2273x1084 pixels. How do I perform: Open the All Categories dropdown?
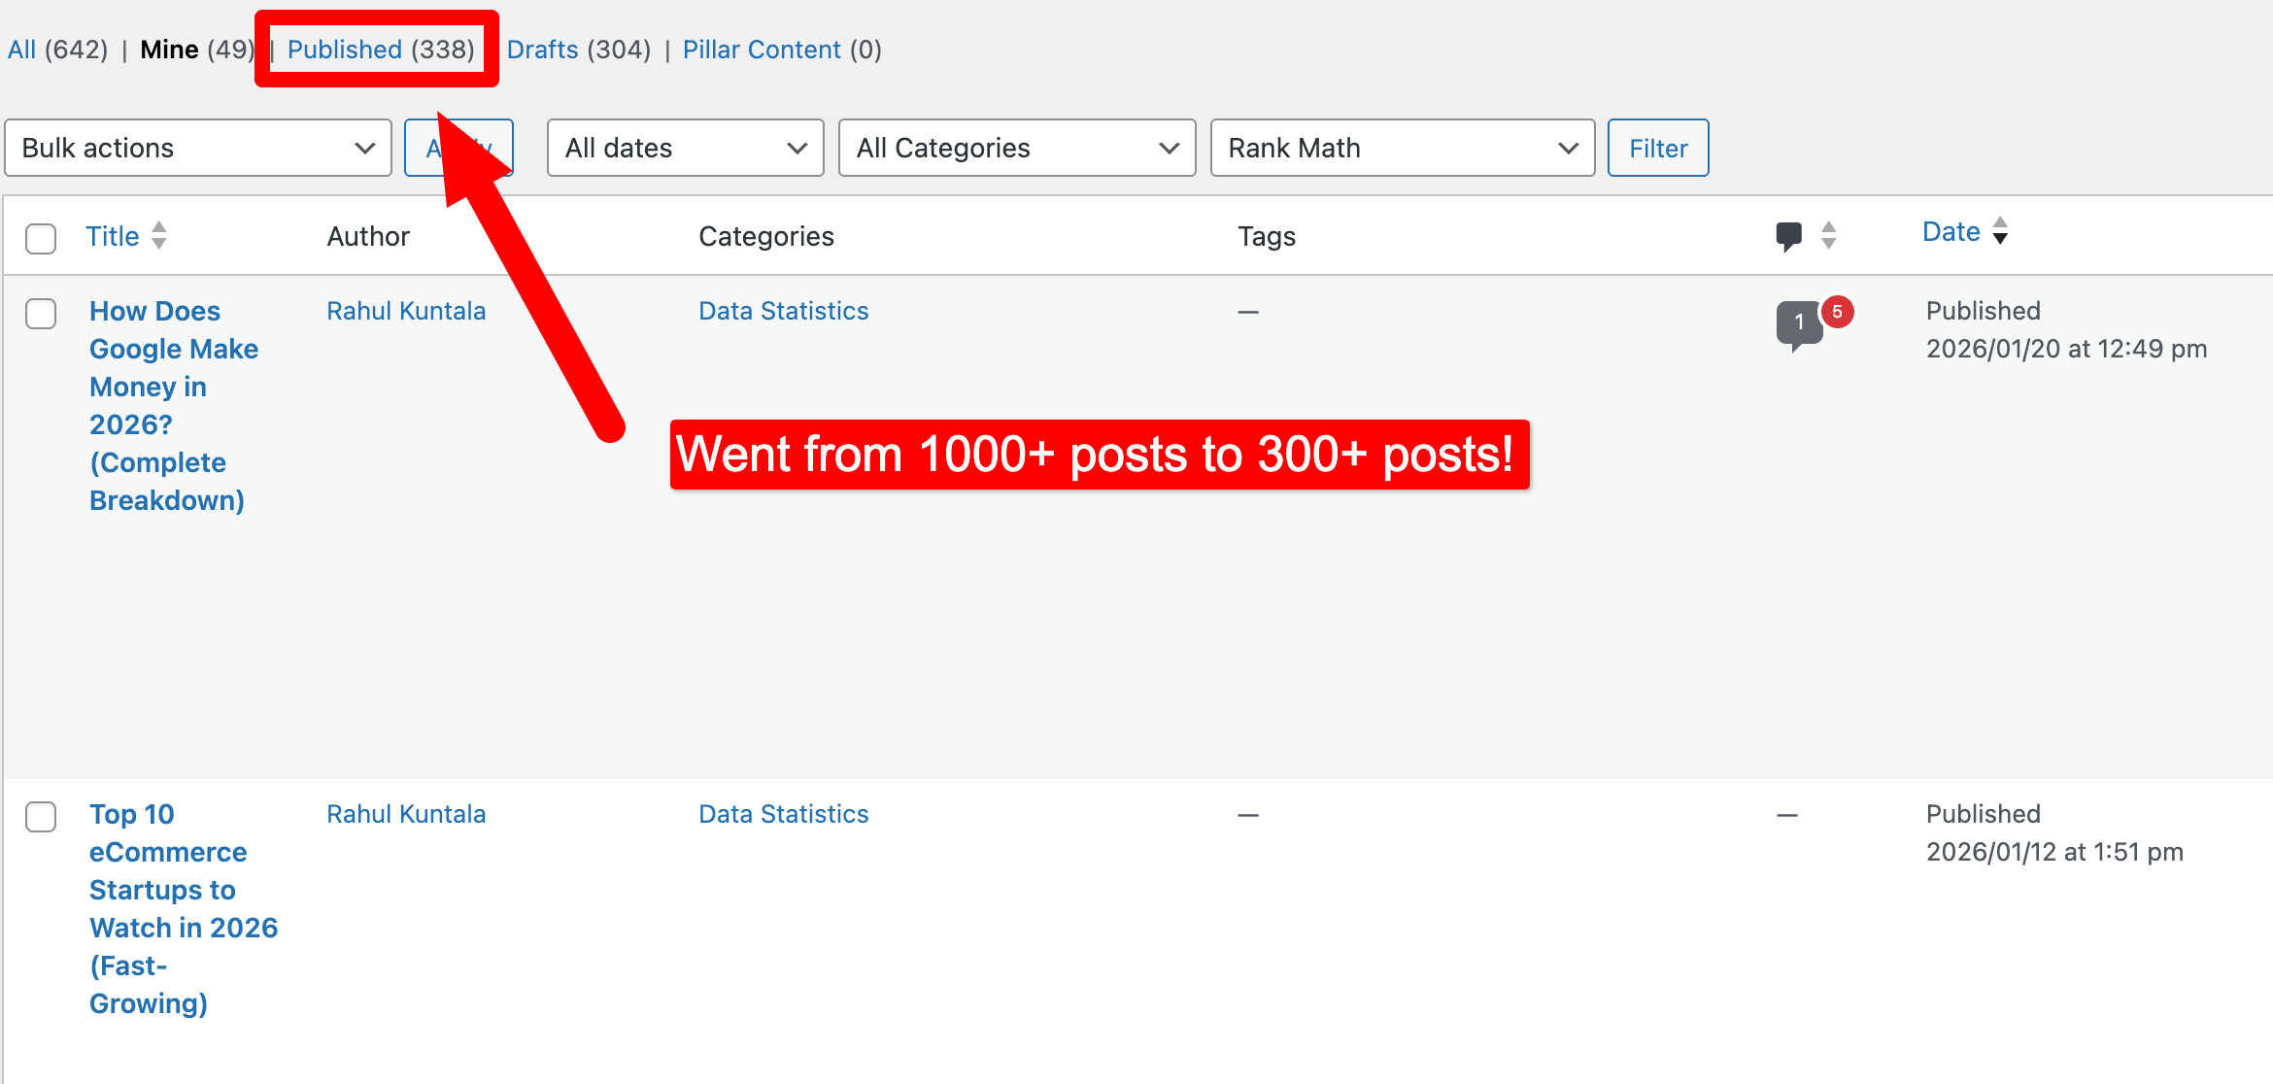pos(1016,148)
